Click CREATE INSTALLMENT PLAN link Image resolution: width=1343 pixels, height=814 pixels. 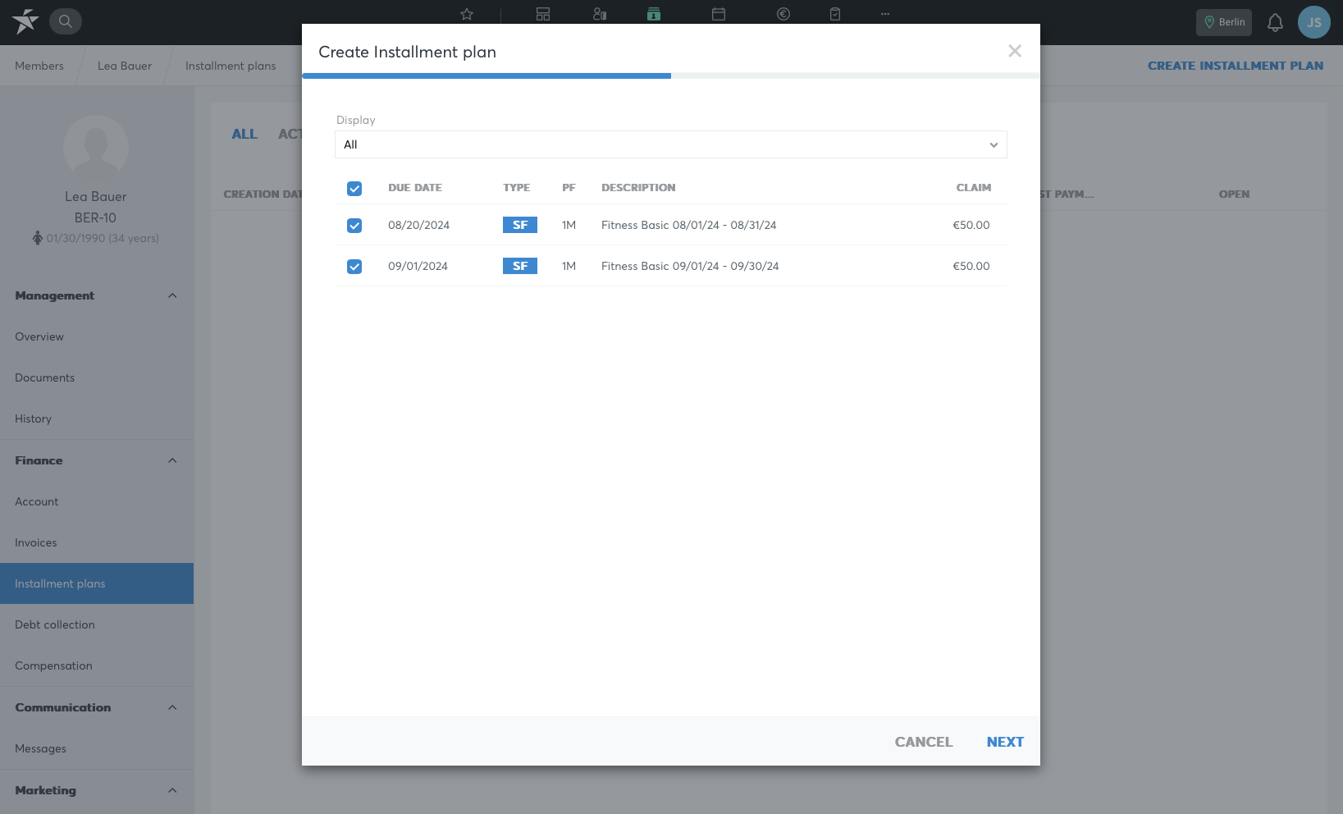[x=1236, y=66]
